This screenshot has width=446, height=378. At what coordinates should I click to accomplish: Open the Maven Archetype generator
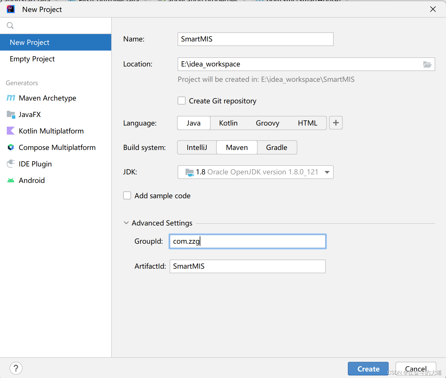point(56,98)
